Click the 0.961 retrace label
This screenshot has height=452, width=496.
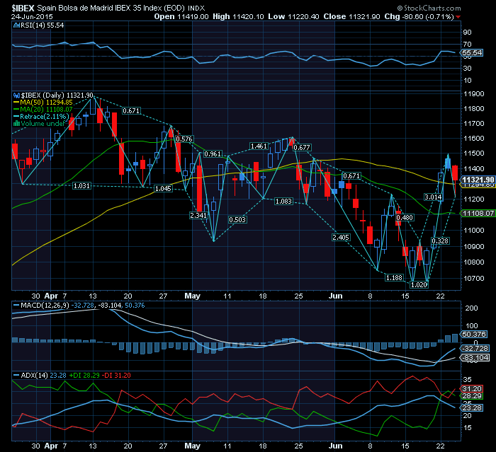pyautogui.click(x=213, y=153)
